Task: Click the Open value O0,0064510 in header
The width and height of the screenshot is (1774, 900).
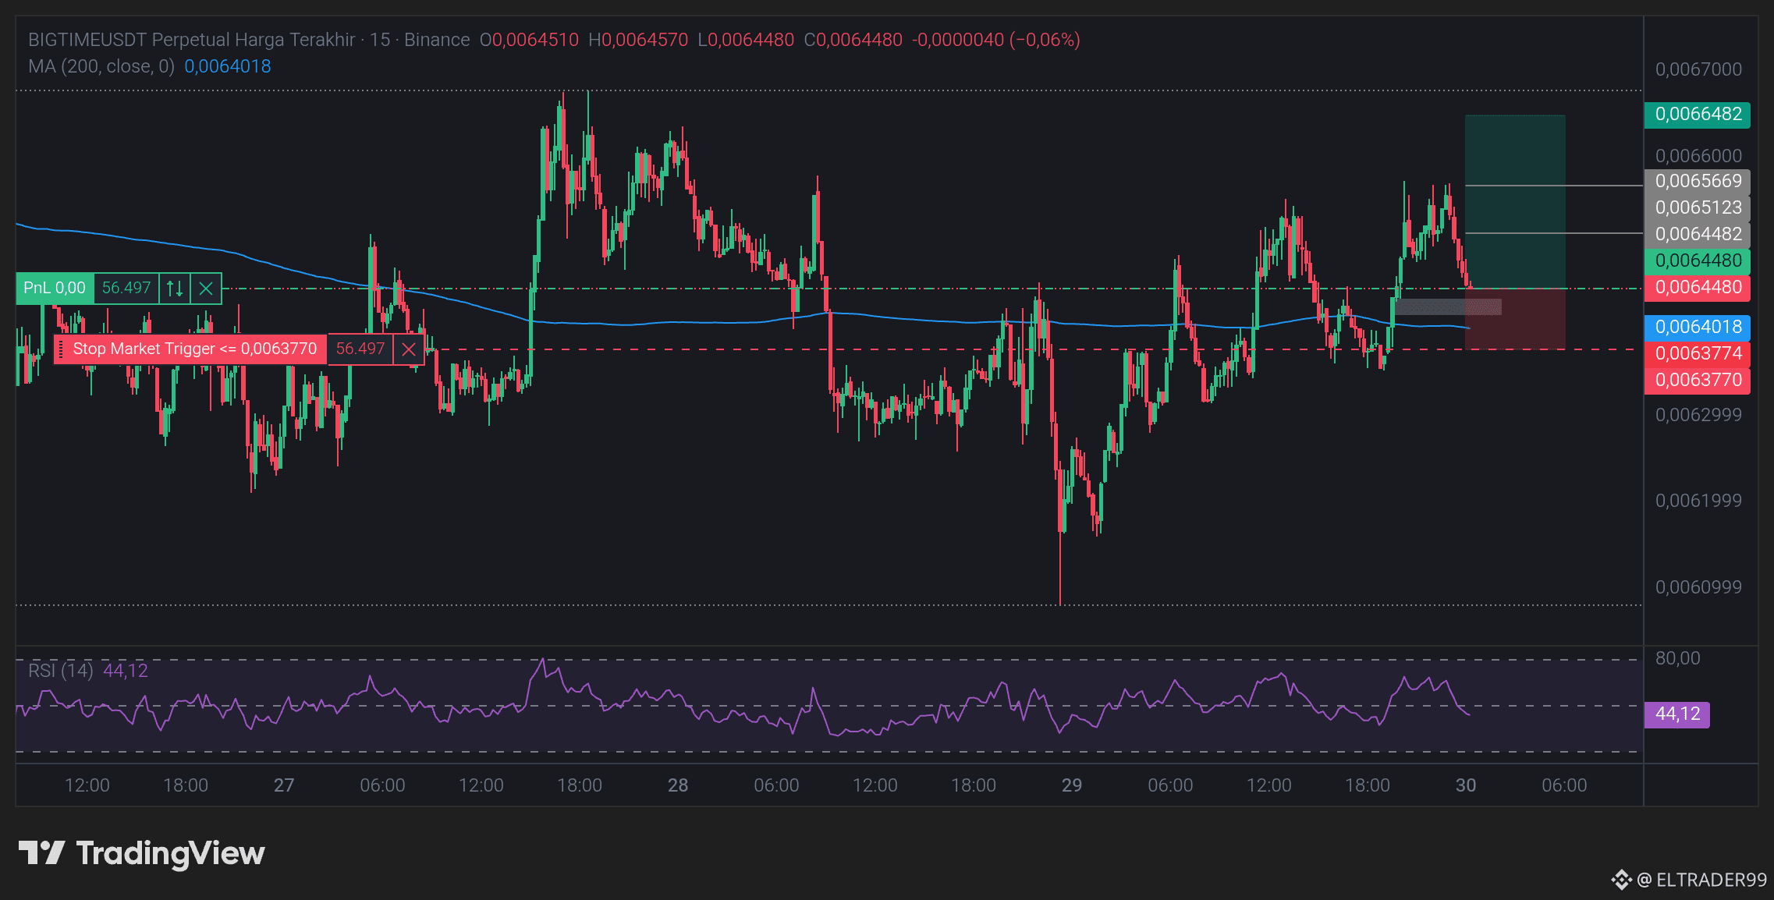Action: pyautogui.click(x=529, y=40)
